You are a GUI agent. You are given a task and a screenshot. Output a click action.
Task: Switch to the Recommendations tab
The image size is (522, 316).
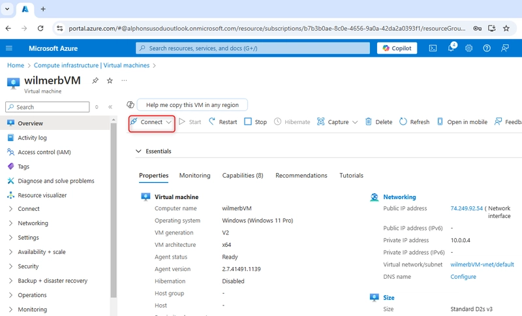pyautogui.click(x=301, y=176)
